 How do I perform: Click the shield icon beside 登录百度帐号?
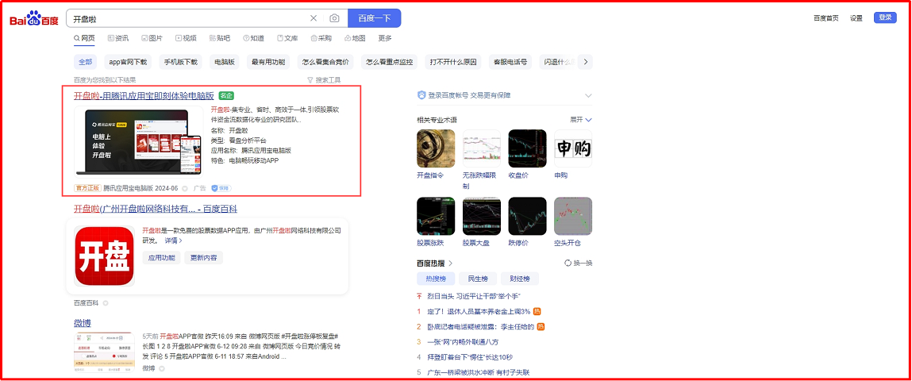421,95
